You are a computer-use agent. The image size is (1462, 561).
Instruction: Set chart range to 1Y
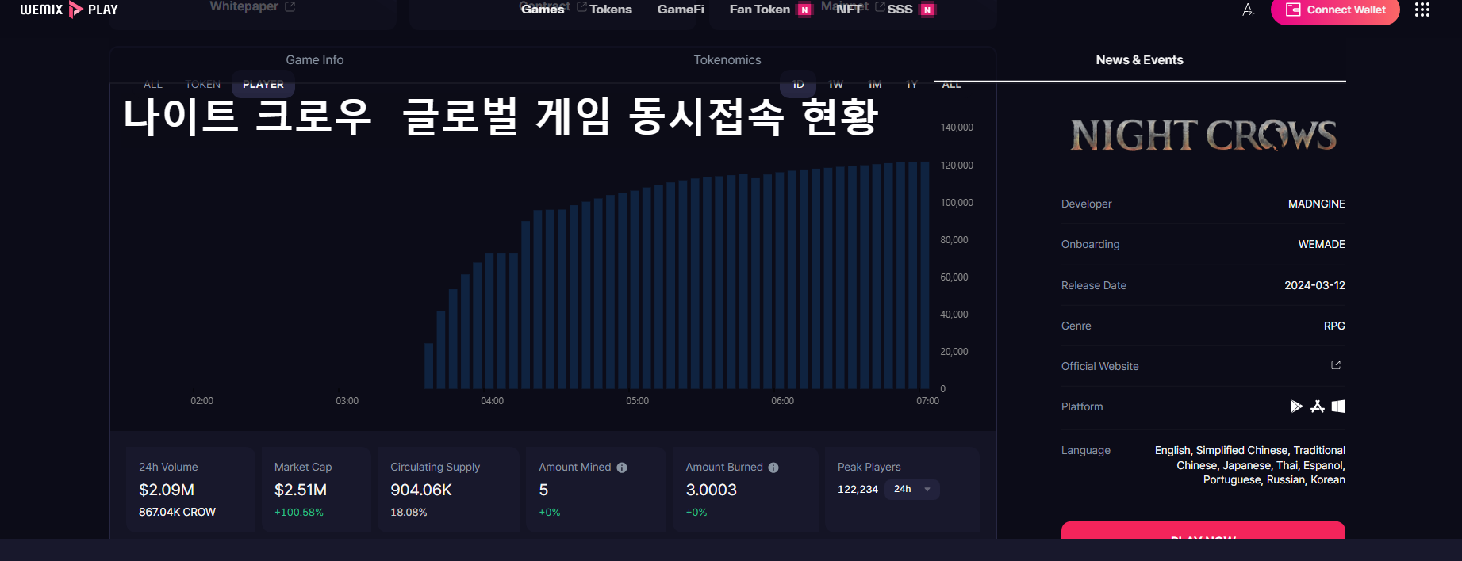(x=911, y=84)
